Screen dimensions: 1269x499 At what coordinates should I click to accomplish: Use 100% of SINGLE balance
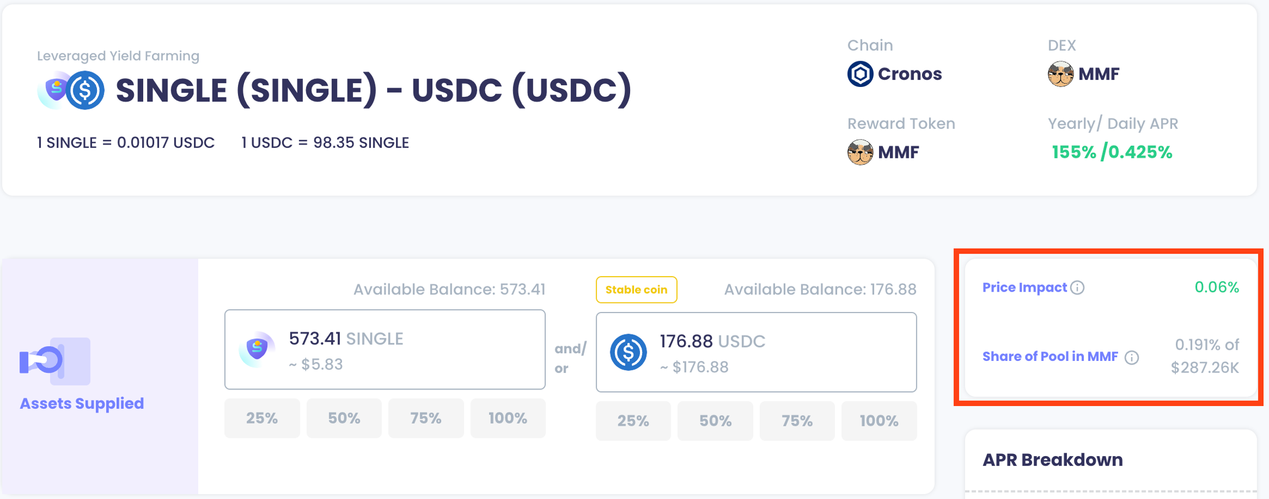click(x=508, y=419)
